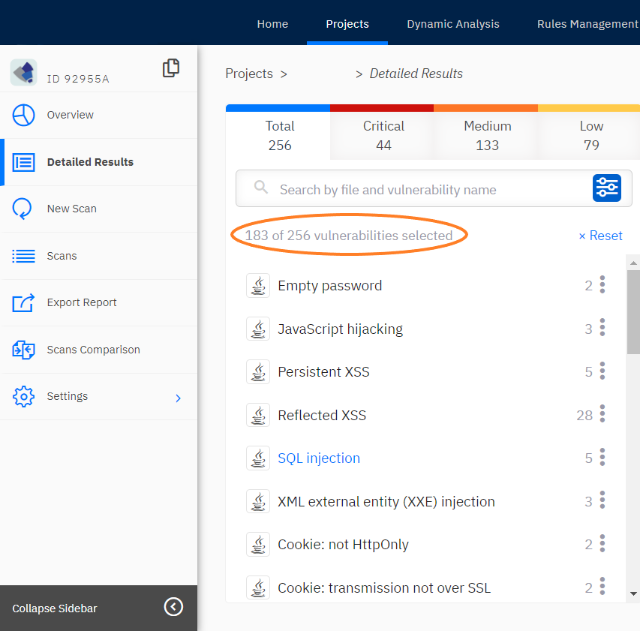Viewport: 640px width, 631px height.
Task: Click the Java icon beside Reflected XSS
Action: coord(258,415)
